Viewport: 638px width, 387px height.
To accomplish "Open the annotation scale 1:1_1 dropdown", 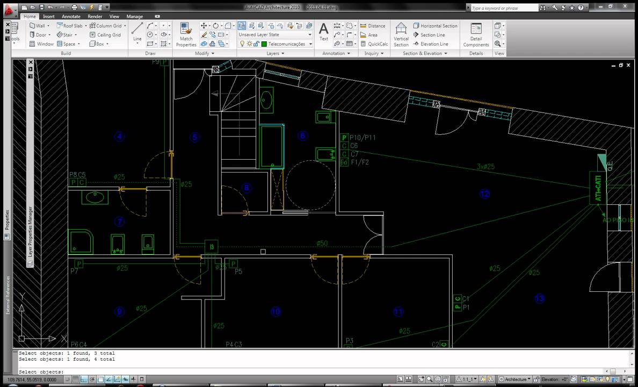I will click(x=467, y=379).
